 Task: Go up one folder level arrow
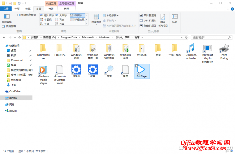[20, 38]
